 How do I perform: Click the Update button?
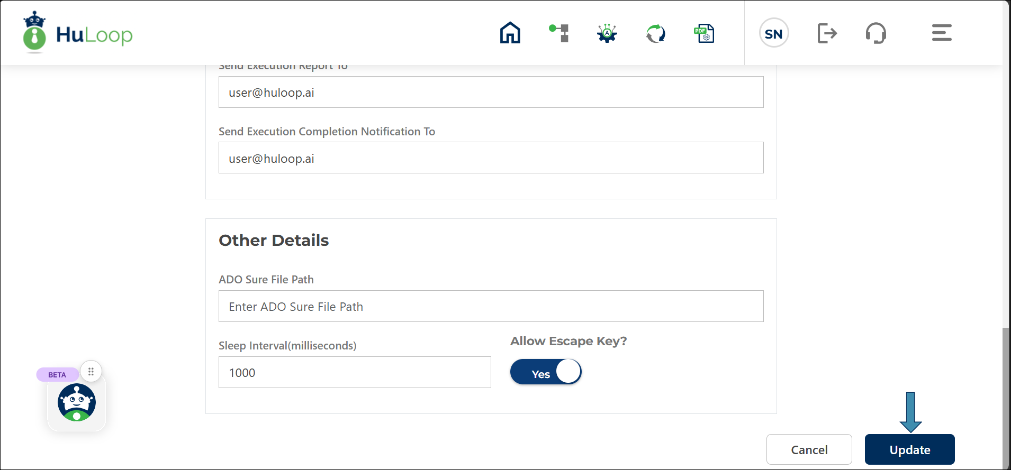[909, 449]
